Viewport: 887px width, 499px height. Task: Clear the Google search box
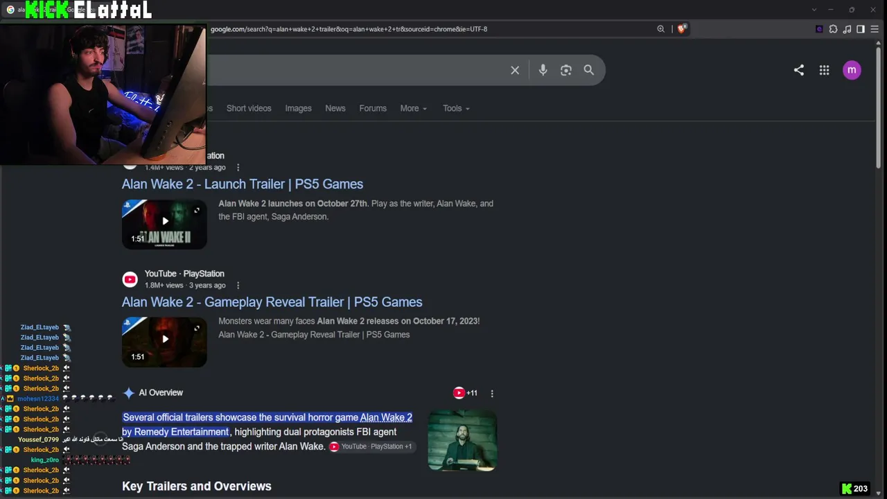pos(515,70)
